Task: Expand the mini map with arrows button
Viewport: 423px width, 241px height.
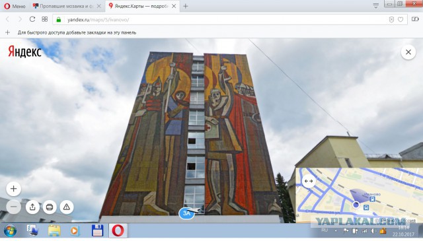Action: (x=309, y=181)
